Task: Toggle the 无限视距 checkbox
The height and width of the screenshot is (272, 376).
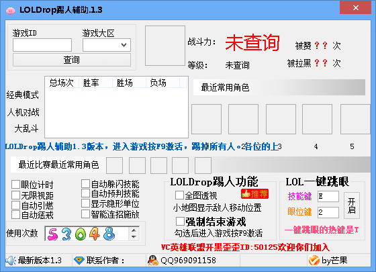Action: coord(16,195)
